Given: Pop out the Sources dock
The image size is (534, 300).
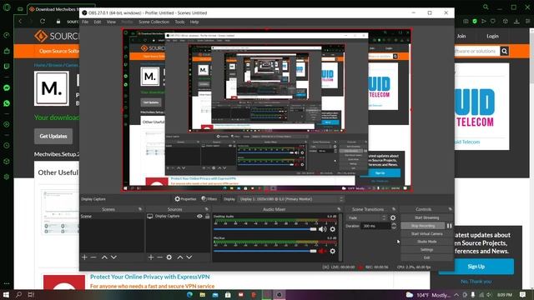Looking at the screenshot, I should coord(206,209).
